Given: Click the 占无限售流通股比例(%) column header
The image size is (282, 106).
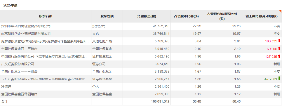Looking at the screenshot, I should tap(222, 16).
